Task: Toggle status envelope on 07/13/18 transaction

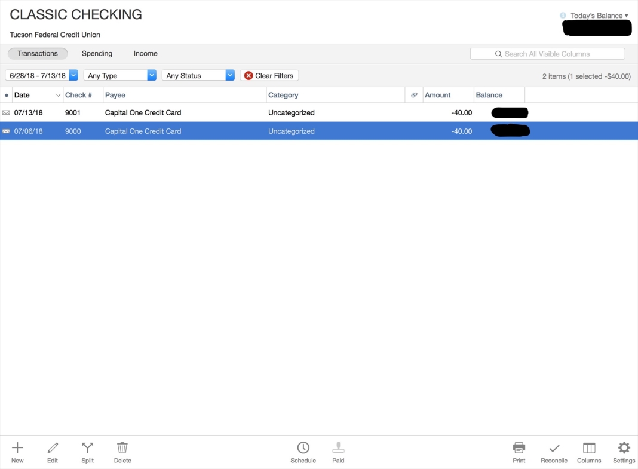Action: [x=6, y=112]
